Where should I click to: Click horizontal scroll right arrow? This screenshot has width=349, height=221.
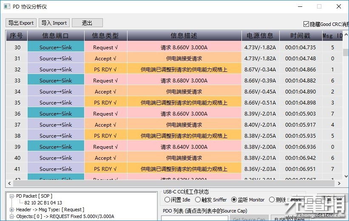(x=339, y=184)
